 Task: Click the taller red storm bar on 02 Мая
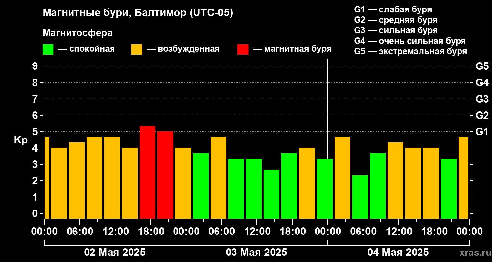pyautogui.click(x=148, y=172)
